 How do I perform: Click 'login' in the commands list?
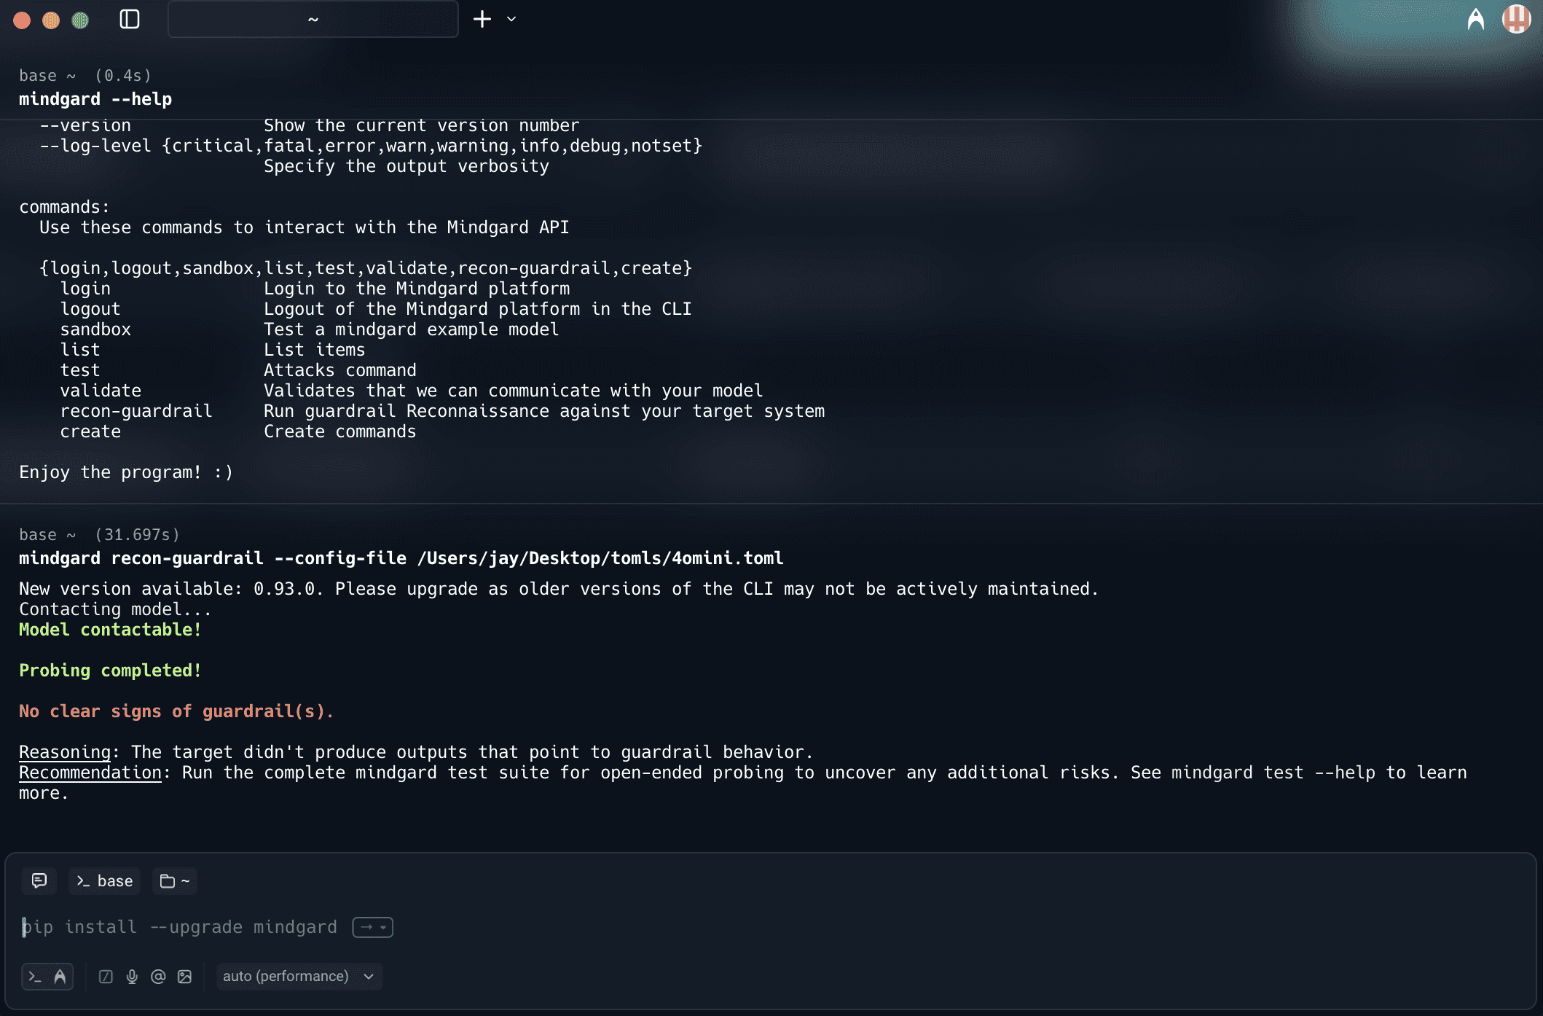point(85,289)
